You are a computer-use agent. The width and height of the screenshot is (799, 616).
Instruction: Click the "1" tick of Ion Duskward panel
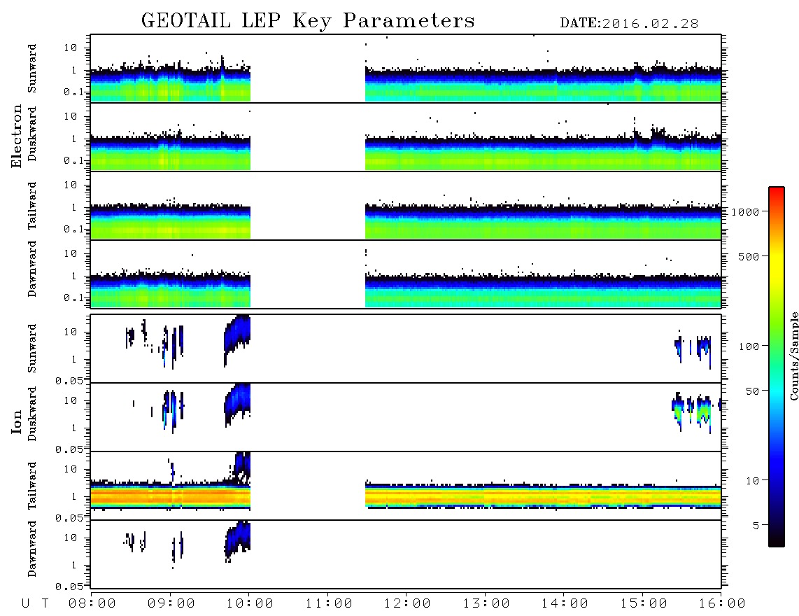point(74,428)
